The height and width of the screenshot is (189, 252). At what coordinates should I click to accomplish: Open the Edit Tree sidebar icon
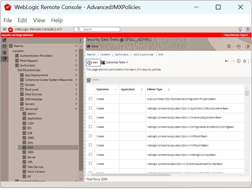point(4,40)
